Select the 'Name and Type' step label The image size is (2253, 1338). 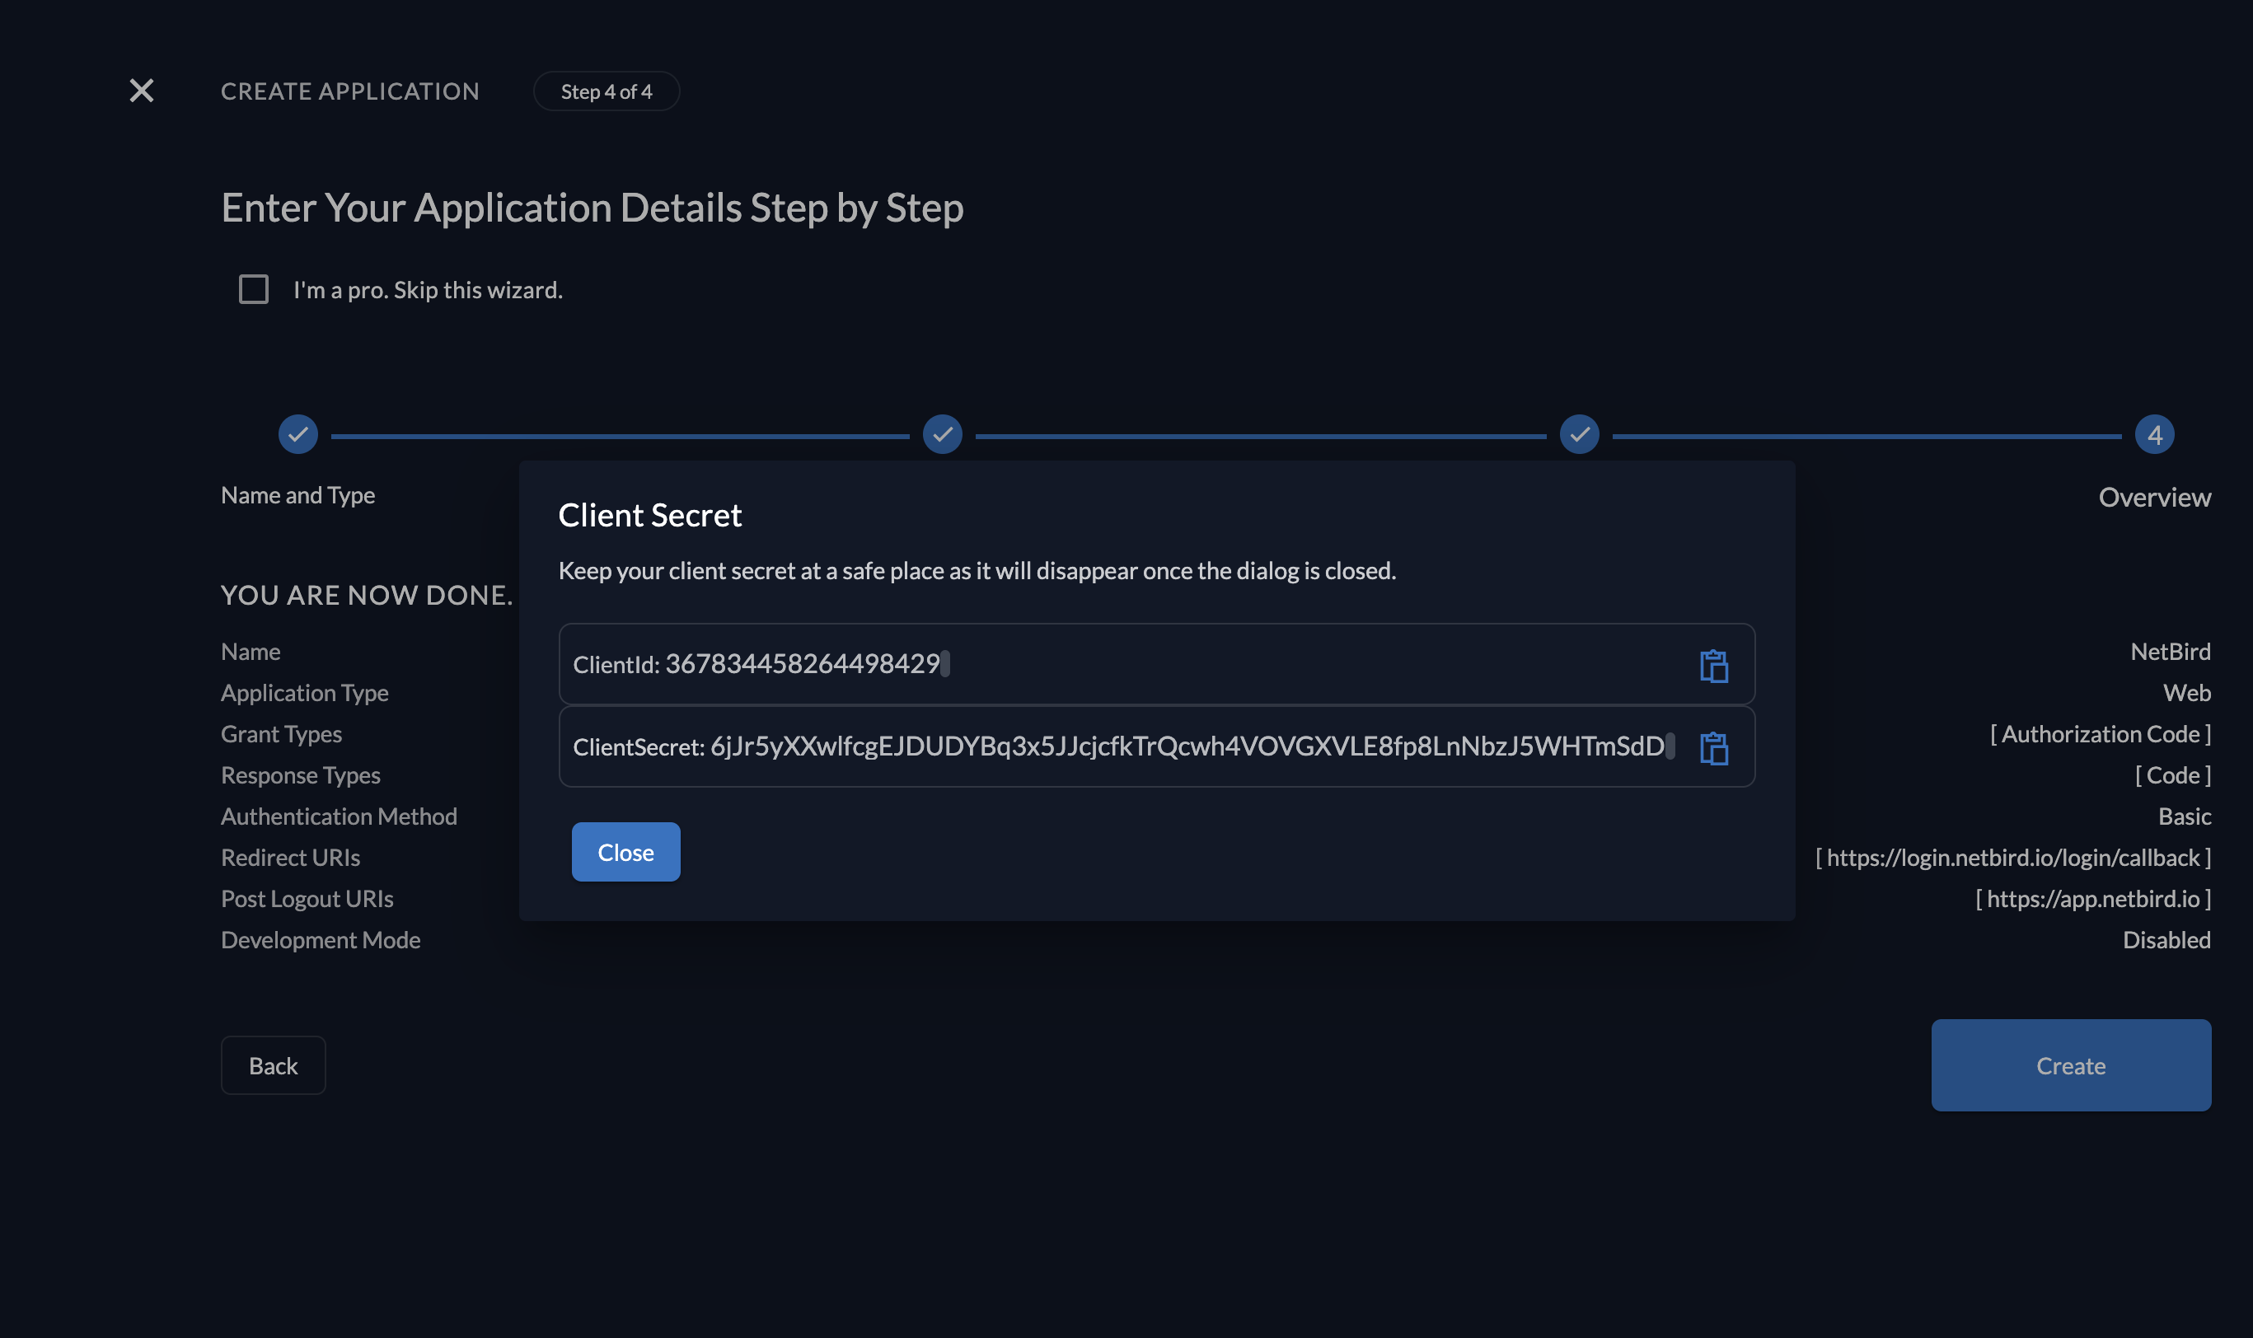click(297, 495)
